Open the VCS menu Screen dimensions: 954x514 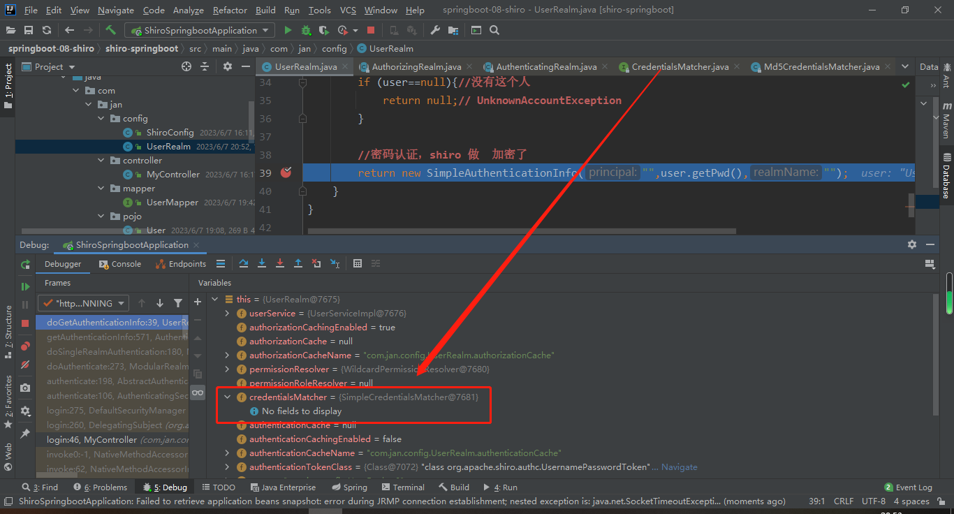pos(348,10)
